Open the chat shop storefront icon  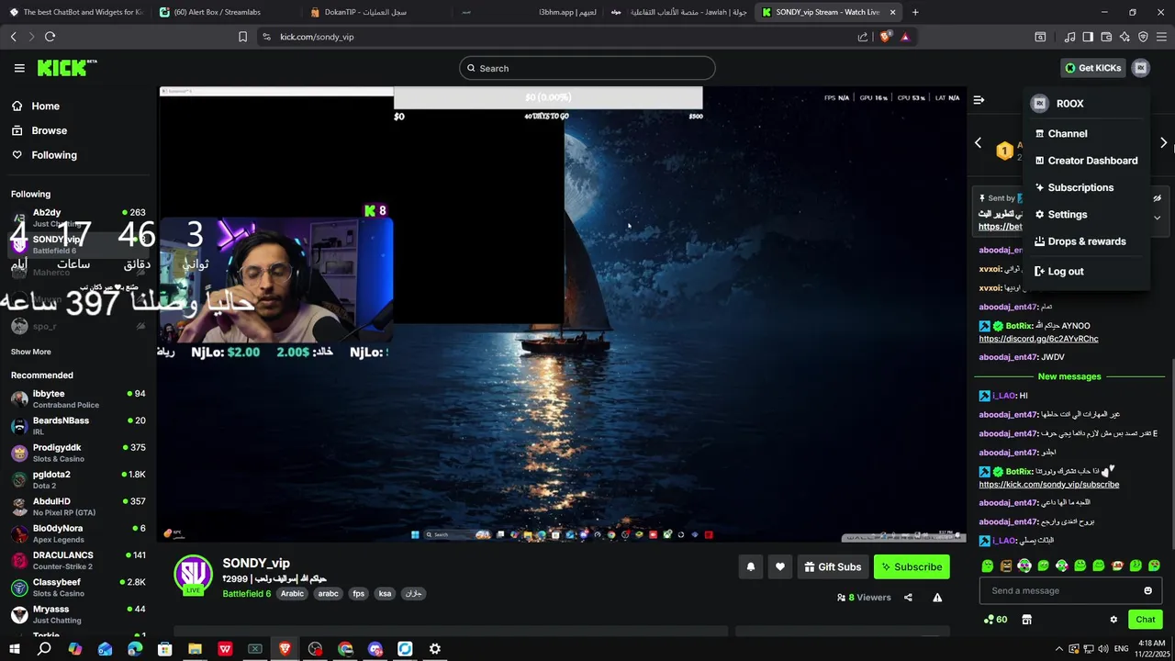tap(1026, 620)
